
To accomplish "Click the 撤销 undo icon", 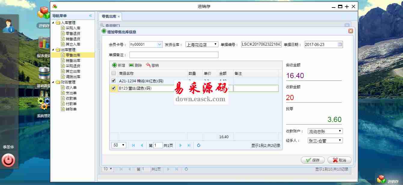I will point(148,65).
